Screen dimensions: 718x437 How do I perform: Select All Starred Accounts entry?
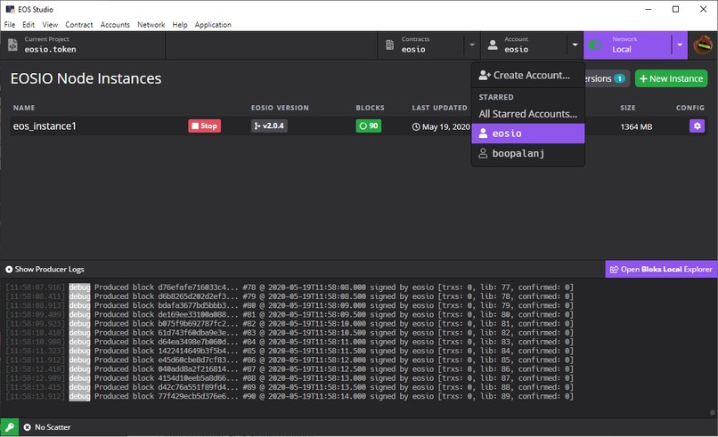pos(528,114)
